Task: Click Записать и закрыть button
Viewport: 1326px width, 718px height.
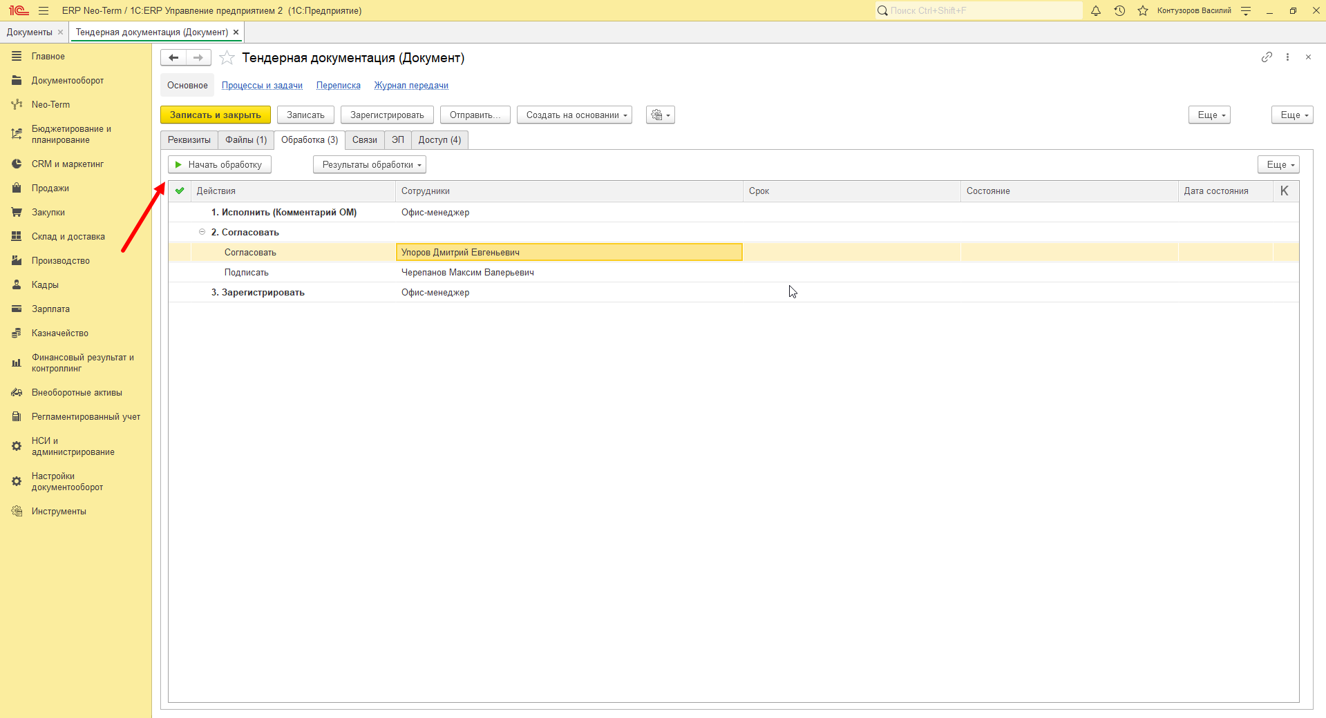Action: point(216,115)
